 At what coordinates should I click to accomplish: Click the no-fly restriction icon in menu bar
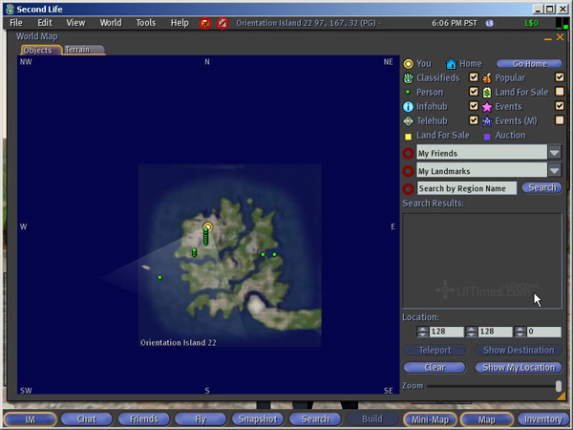coord(205,23)
